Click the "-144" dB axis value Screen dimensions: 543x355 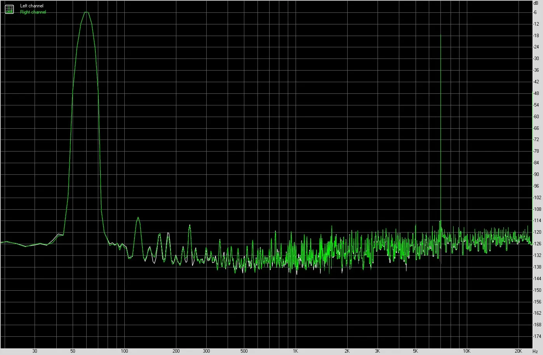(537, 279)
